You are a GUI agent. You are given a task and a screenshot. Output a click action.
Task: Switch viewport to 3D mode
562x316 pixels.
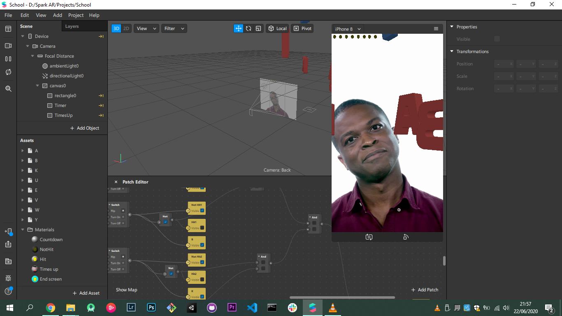[116, 28]
